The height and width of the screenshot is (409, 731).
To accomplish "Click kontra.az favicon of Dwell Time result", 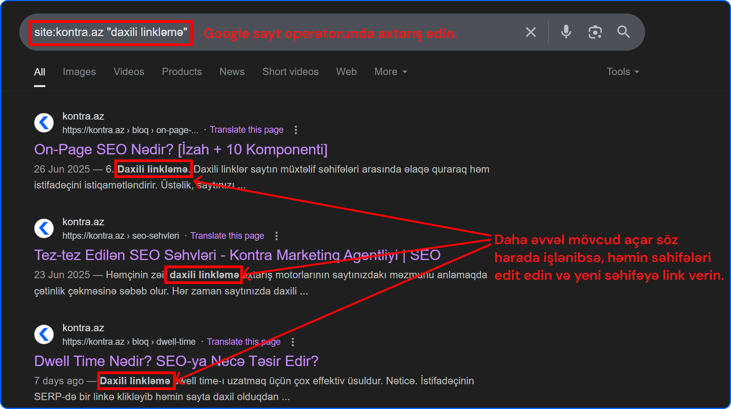I will click(44, 335).
